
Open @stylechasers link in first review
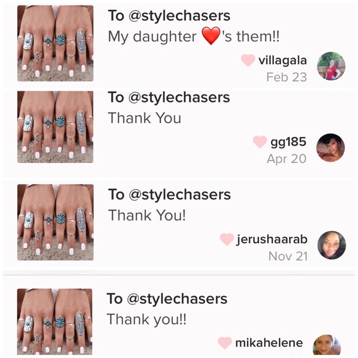[180, 16]
